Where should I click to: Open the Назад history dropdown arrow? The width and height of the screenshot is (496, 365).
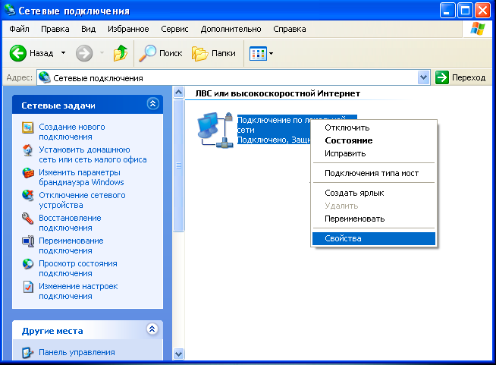coord(63,53)
